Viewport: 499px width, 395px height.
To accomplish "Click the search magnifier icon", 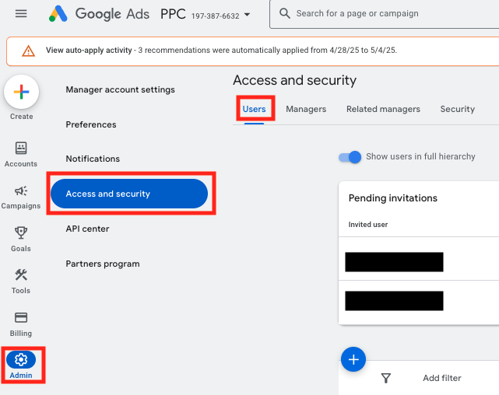I will (x=284, y=13).
